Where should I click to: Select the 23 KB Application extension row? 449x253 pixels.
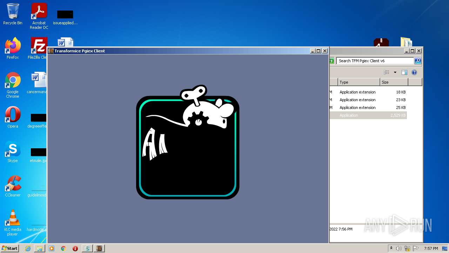368,100
